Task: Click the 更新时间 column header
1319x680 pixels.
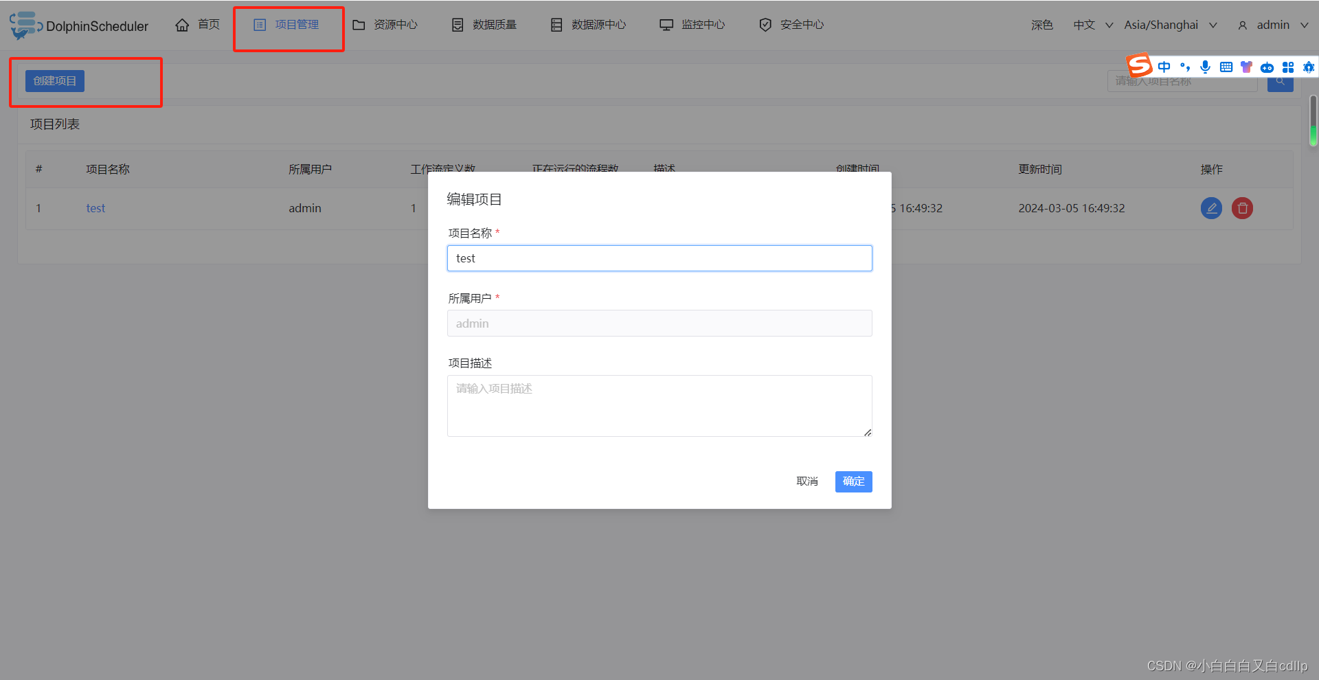Action: point(1040,170)
